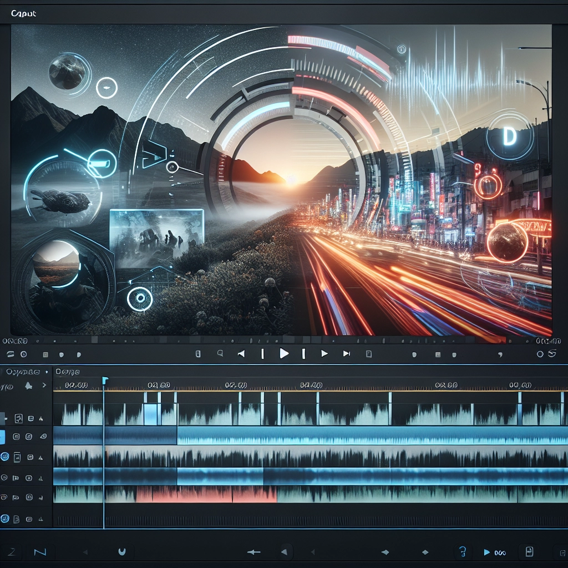568x568 pixels.
Task: Click the magnifier zoom icon beside transport
Action: click(220, 353)
